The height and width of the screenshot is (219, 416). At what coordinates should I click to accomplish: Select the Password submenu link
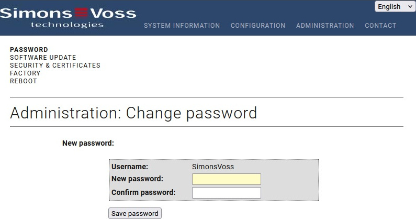click(x=29, y=50)
